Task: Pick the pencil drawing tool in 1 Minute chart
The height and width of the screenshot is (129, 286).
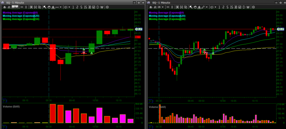Action: point(203,7)
